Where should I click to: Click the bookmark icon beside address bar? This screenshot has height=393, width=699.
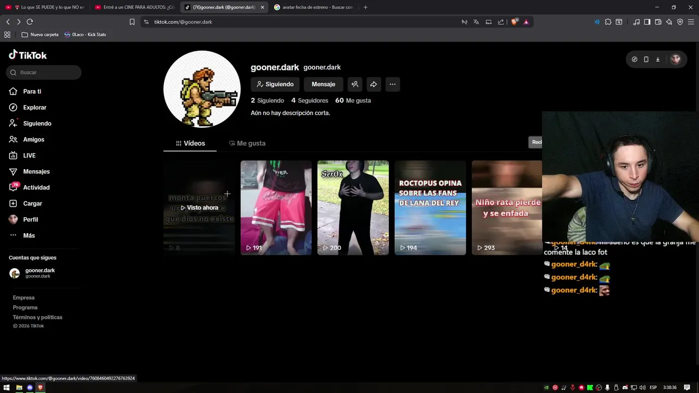click(132, 22)
